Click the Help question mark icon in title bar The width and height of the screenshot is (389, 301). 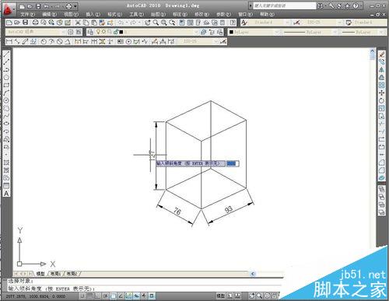[356, 6]
